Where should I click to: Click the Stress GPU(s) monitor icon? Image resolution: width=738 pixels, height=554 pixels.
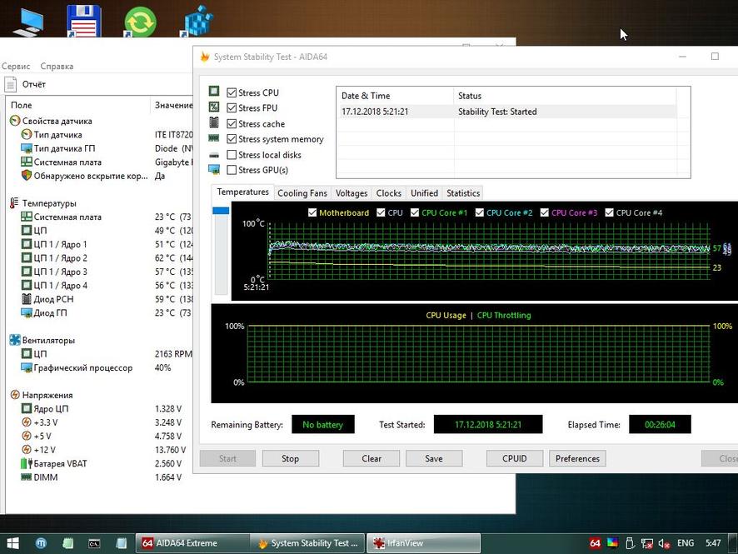(214, 169)
